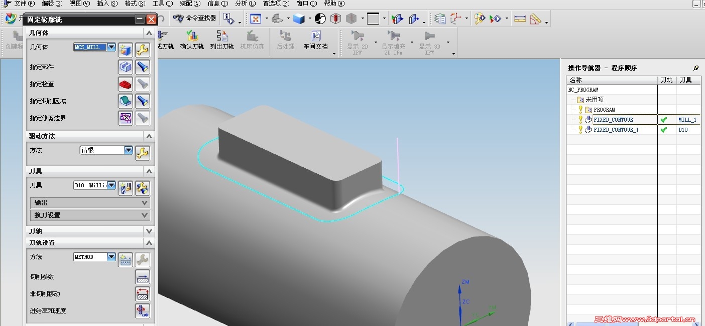Click the layer settings stack icon

pos(440,19)
